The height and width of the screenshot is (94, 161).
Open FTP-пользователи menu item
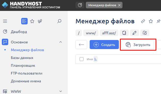coord(27,73)
